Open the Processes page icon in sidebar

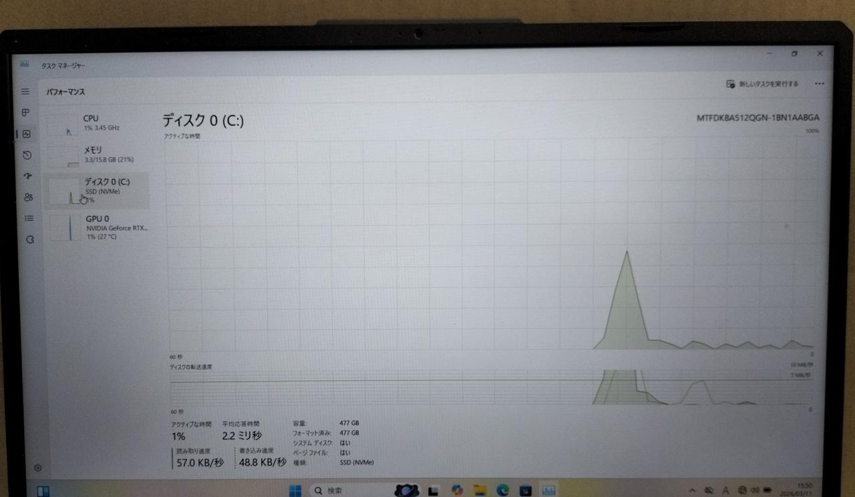click(x=26, y=113)
